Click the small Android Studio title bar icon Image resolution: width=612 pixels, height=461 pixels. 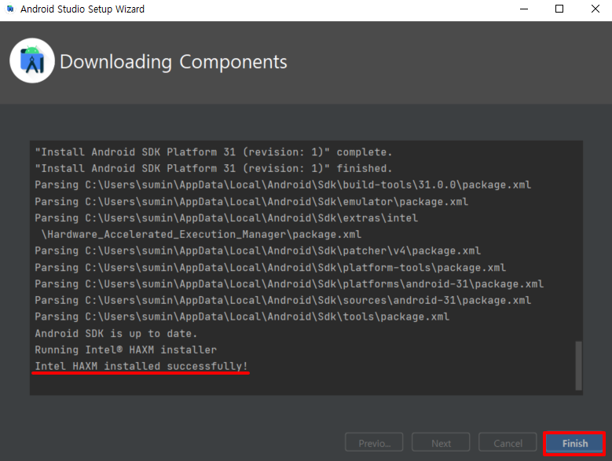pos(10,9)
